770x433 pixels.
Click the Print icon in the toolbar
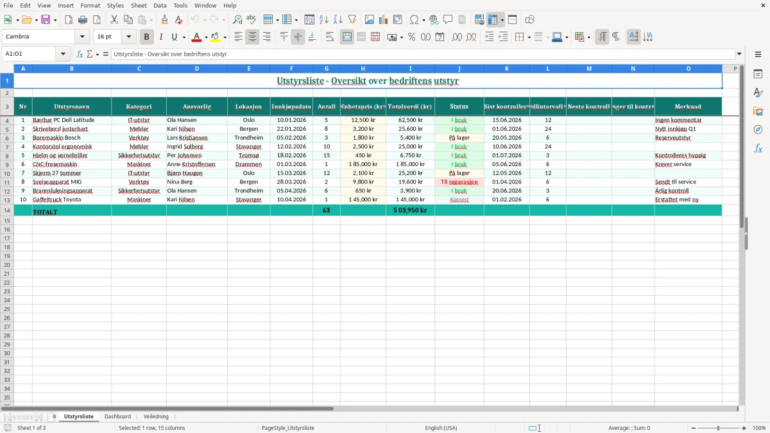coord(83,20)
